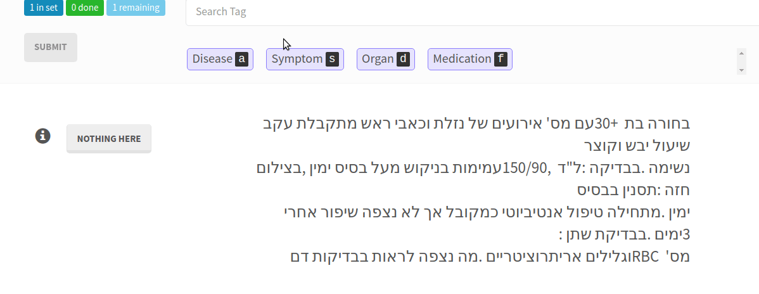This screenshot has width=759, height=294.
Task: Choose the Symptom tag
Action: tap(305, 59)
